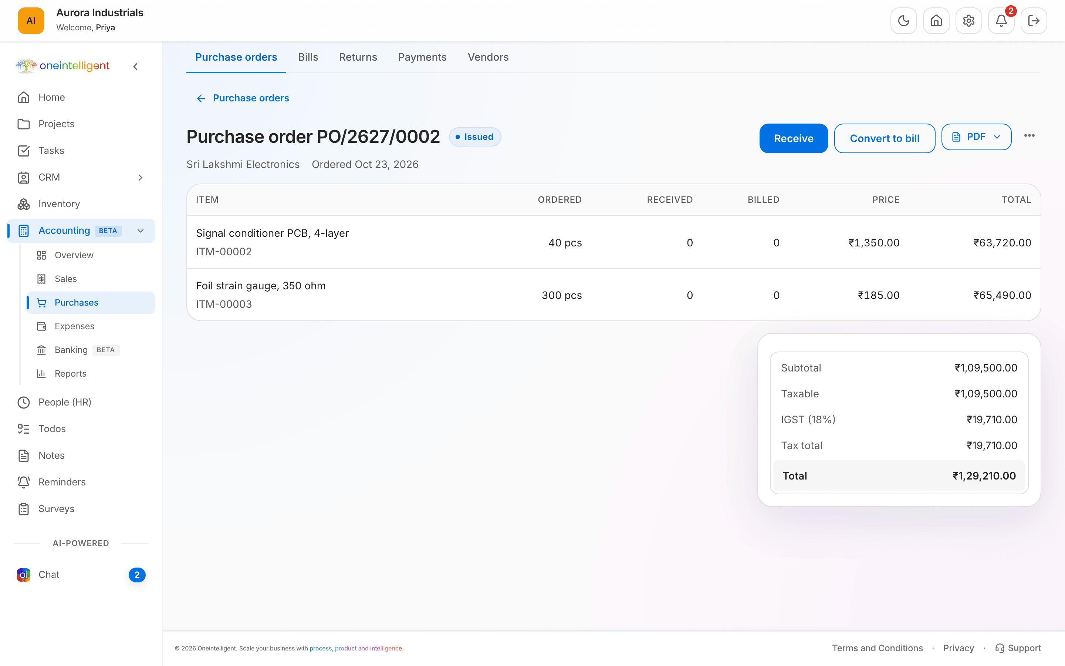
Task: Collapse the sidebar with chevron
Action: pos(136,67)
